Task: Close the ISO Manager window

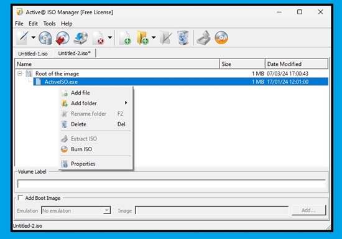Action: 320,12
